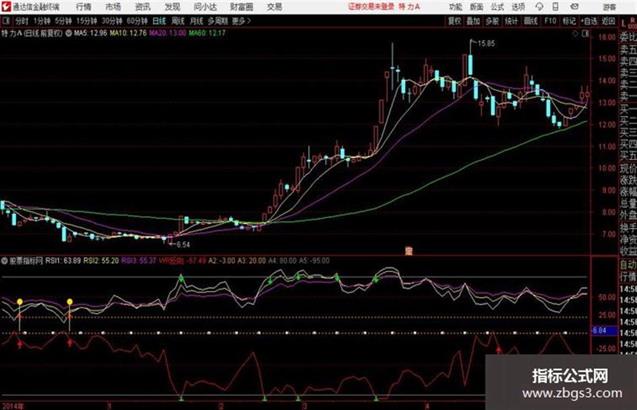
Task: Click the 游客 user label
Action: tap(609, 7)
